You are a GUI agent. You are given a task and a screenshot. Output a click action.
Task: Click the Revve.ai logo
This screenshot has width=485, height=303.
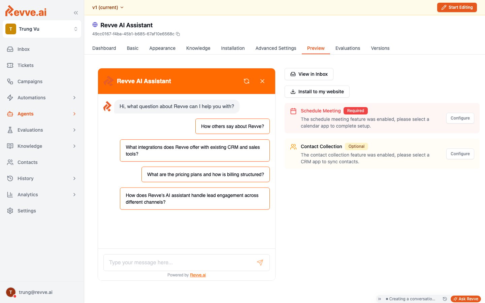pos(26,11)
